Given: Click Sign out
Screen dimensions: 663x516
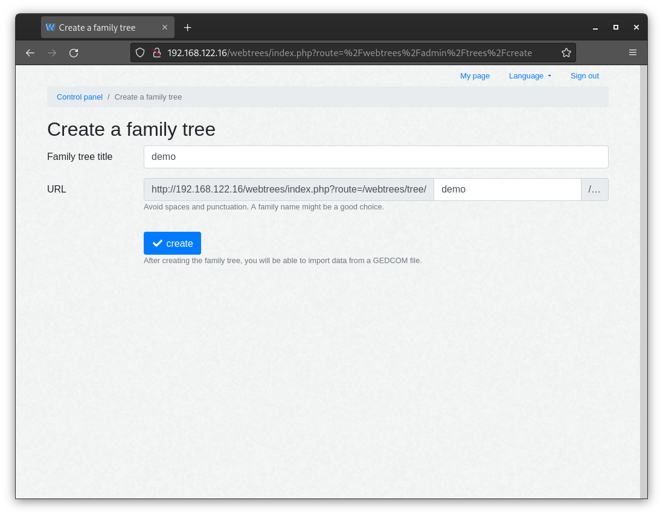Looking at the screenshot, I should pyautogui.click(x=585, y=76).
